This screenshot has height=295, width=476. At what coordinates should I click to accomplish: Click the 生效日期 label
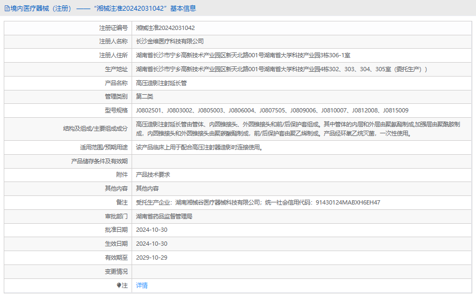click(x=116, y=244)
